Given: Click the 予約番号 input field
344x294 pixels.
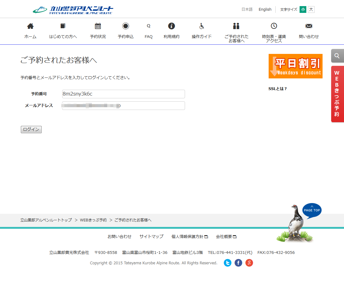Looking at the screenshot, I should 123,94.
